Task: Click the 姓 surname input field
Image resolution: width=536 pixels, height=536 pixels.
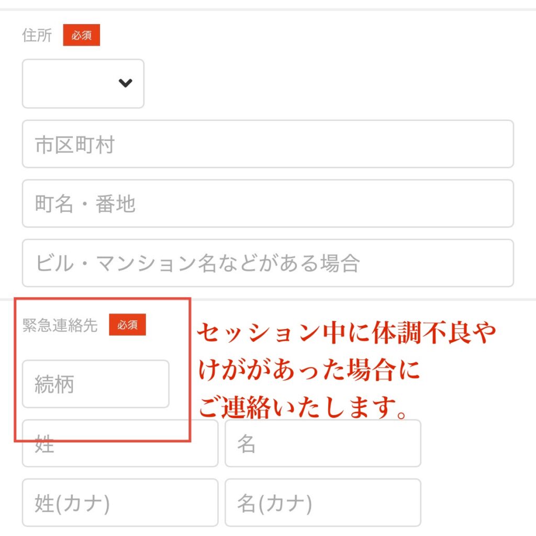Action: [x=120, y=443]
